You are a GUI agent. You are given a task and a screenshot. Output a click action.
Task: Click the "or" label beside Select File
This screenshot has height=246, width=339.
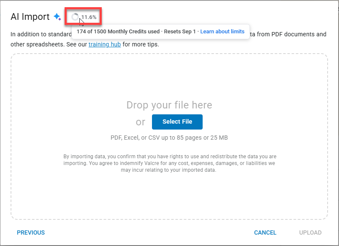pos(141,122)
